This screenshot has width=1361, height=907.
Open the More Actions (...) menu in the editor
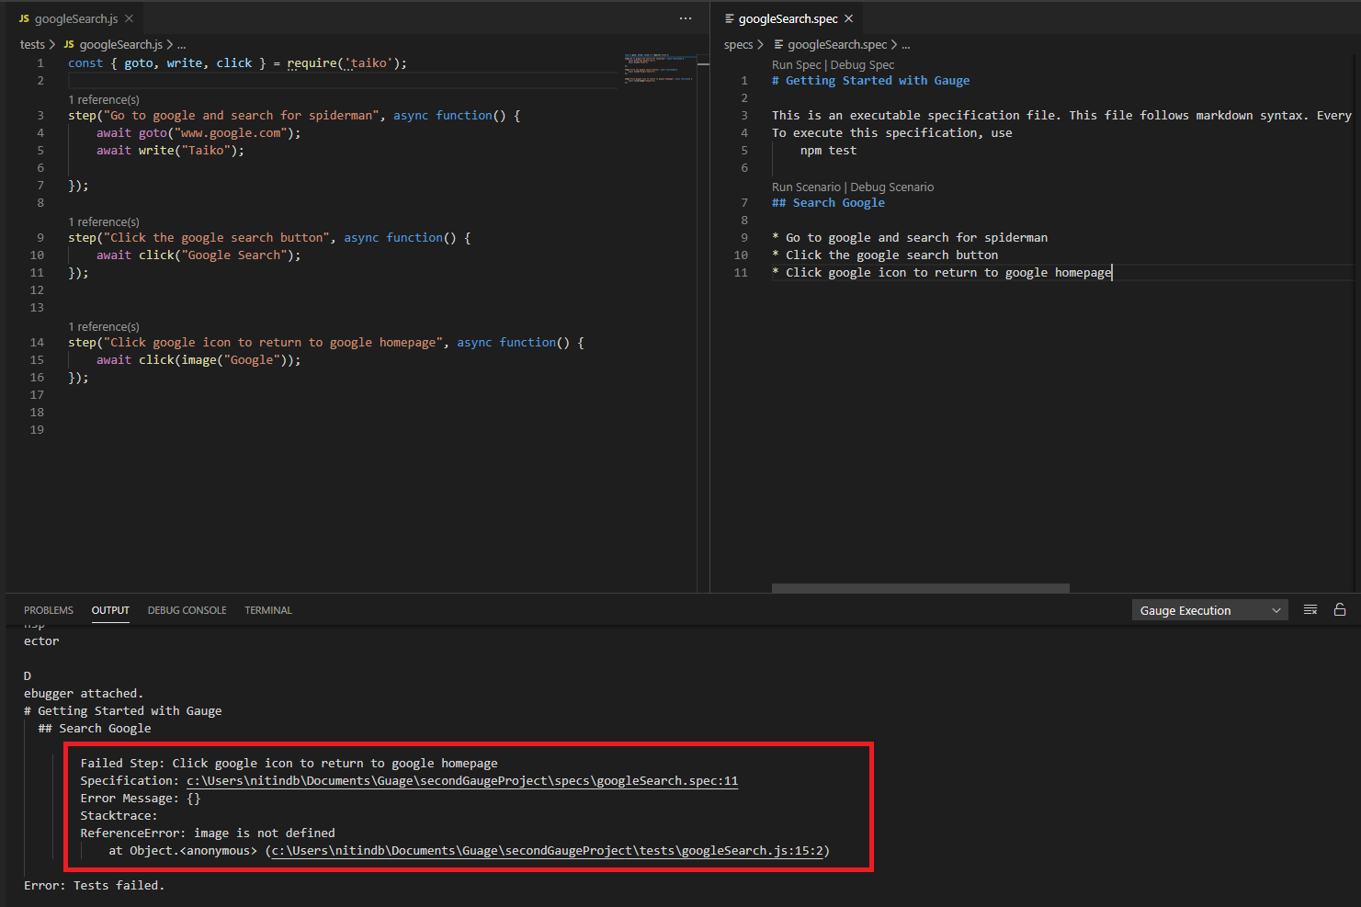(686, 17)
